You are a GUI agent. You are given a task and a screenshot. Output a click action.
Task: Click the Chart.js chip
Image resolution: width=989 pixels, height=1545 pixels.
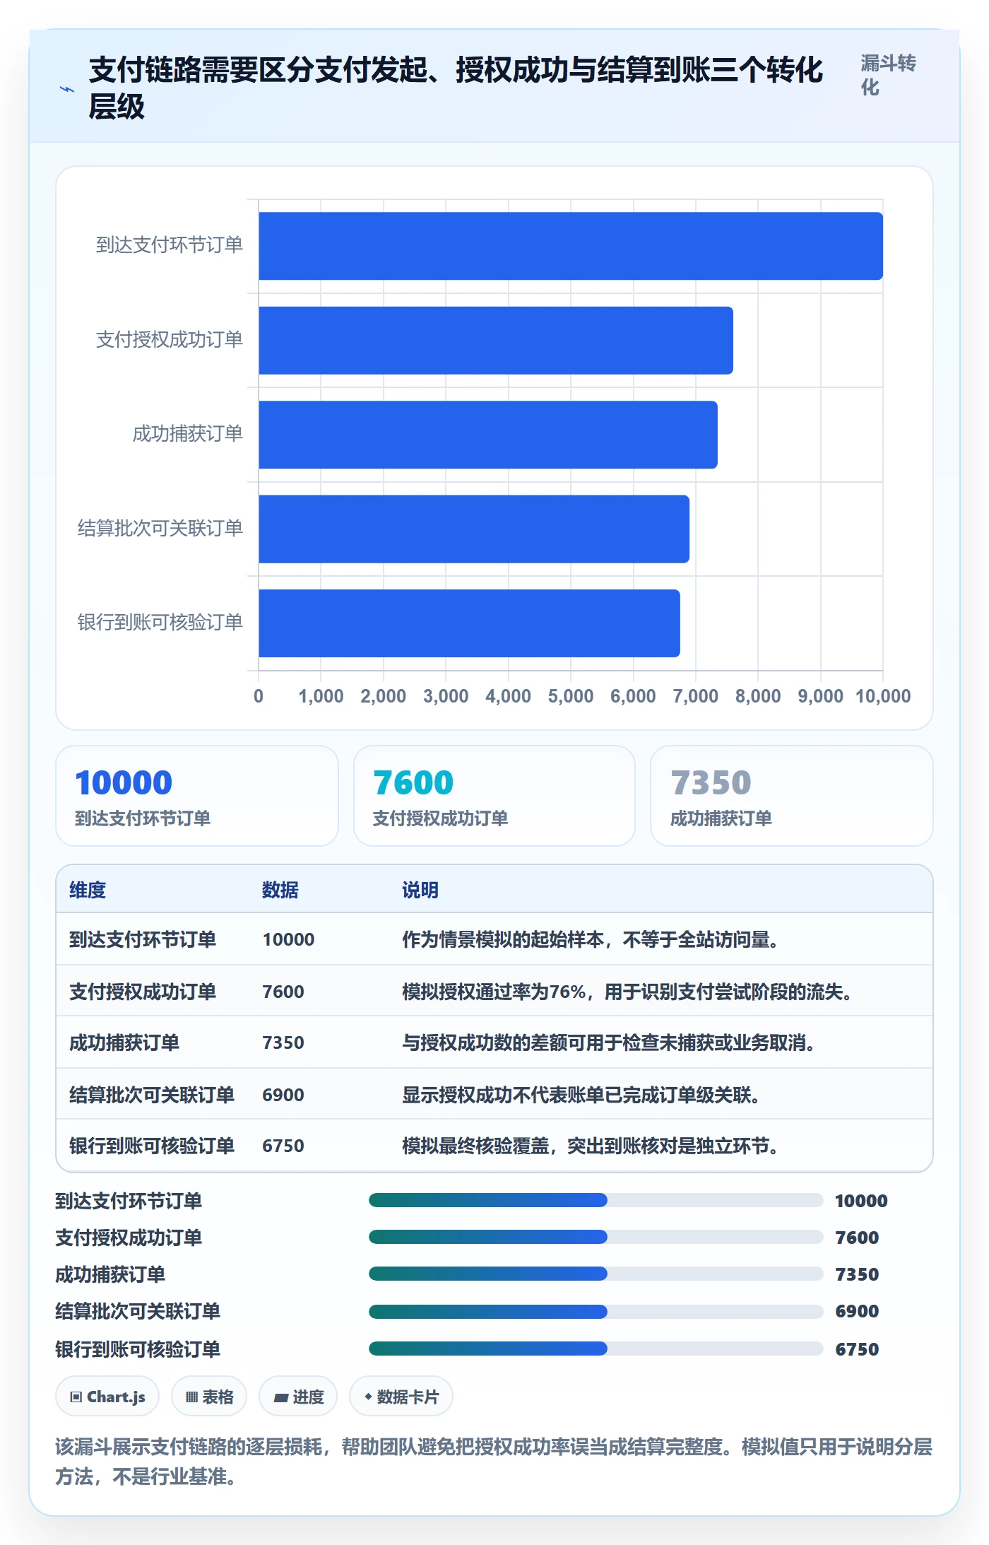[107, 1397]
